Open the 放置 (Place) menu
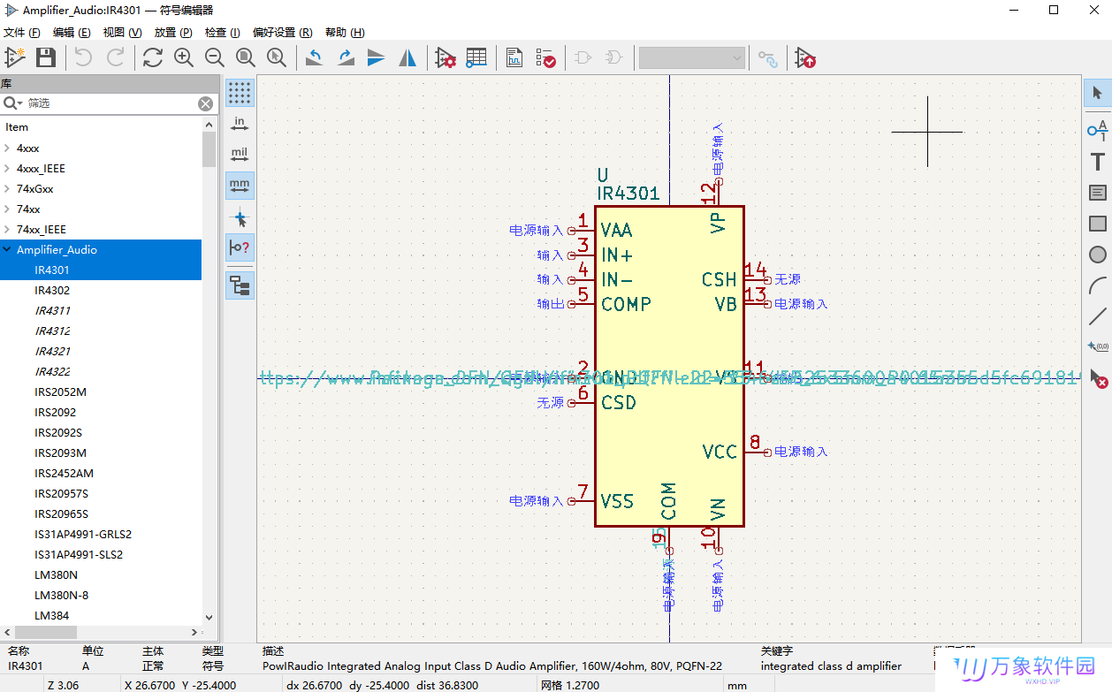 (x=173, y=33)
